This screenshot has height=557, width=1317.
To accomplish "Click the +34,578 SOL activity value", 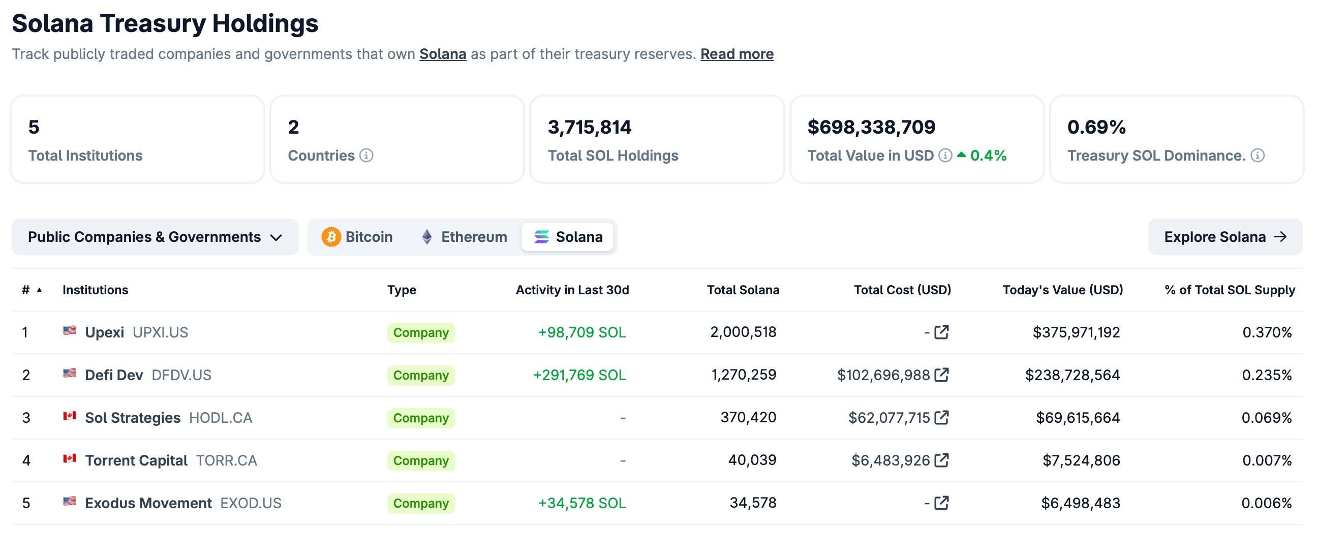I will [582, 503].
